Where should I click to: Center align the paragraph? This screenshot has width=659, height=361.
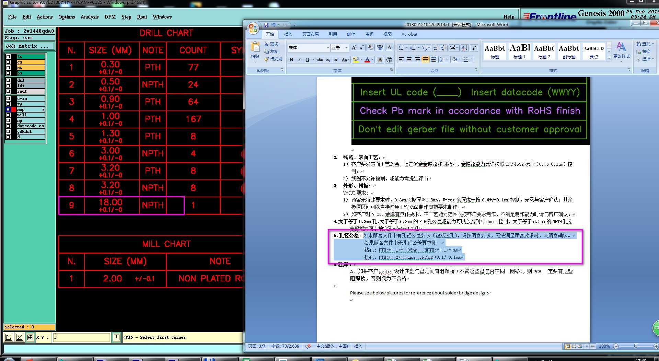point(409,59)
